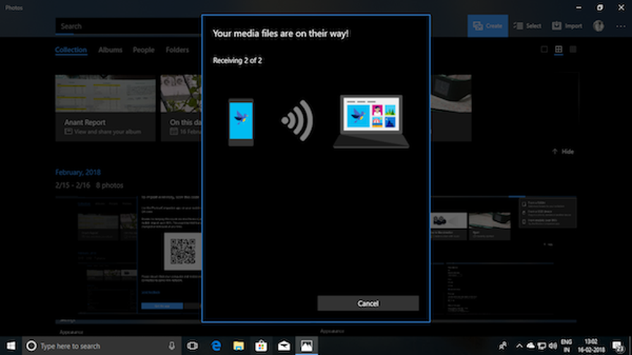Click the wireless signal illustration
The width and height of the screenshot is (632, 355).
298,120
